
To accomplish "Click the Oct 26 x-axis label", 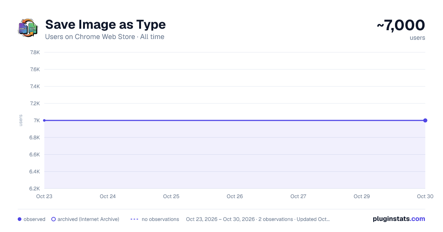I will tap(235, 196).
